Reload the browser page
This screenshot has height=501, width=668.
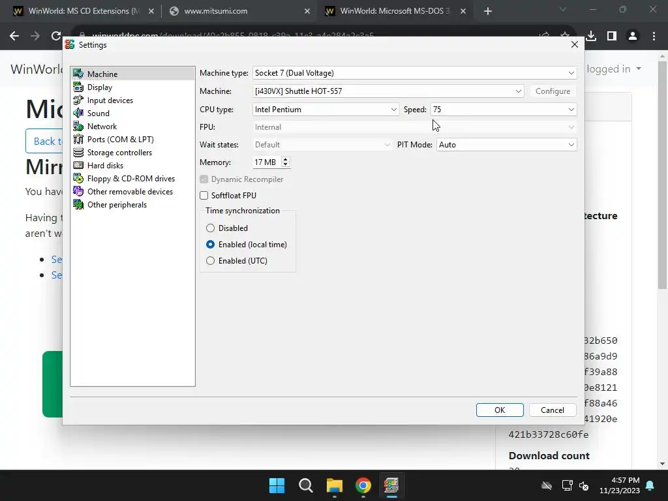56,37
